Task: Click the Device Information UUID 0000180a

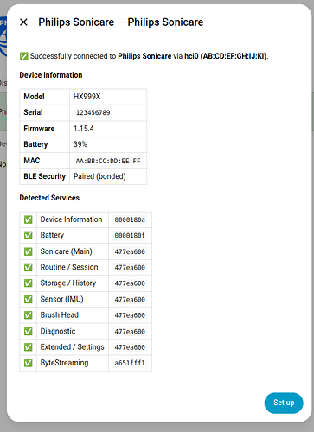Action: tap(130, 219)
